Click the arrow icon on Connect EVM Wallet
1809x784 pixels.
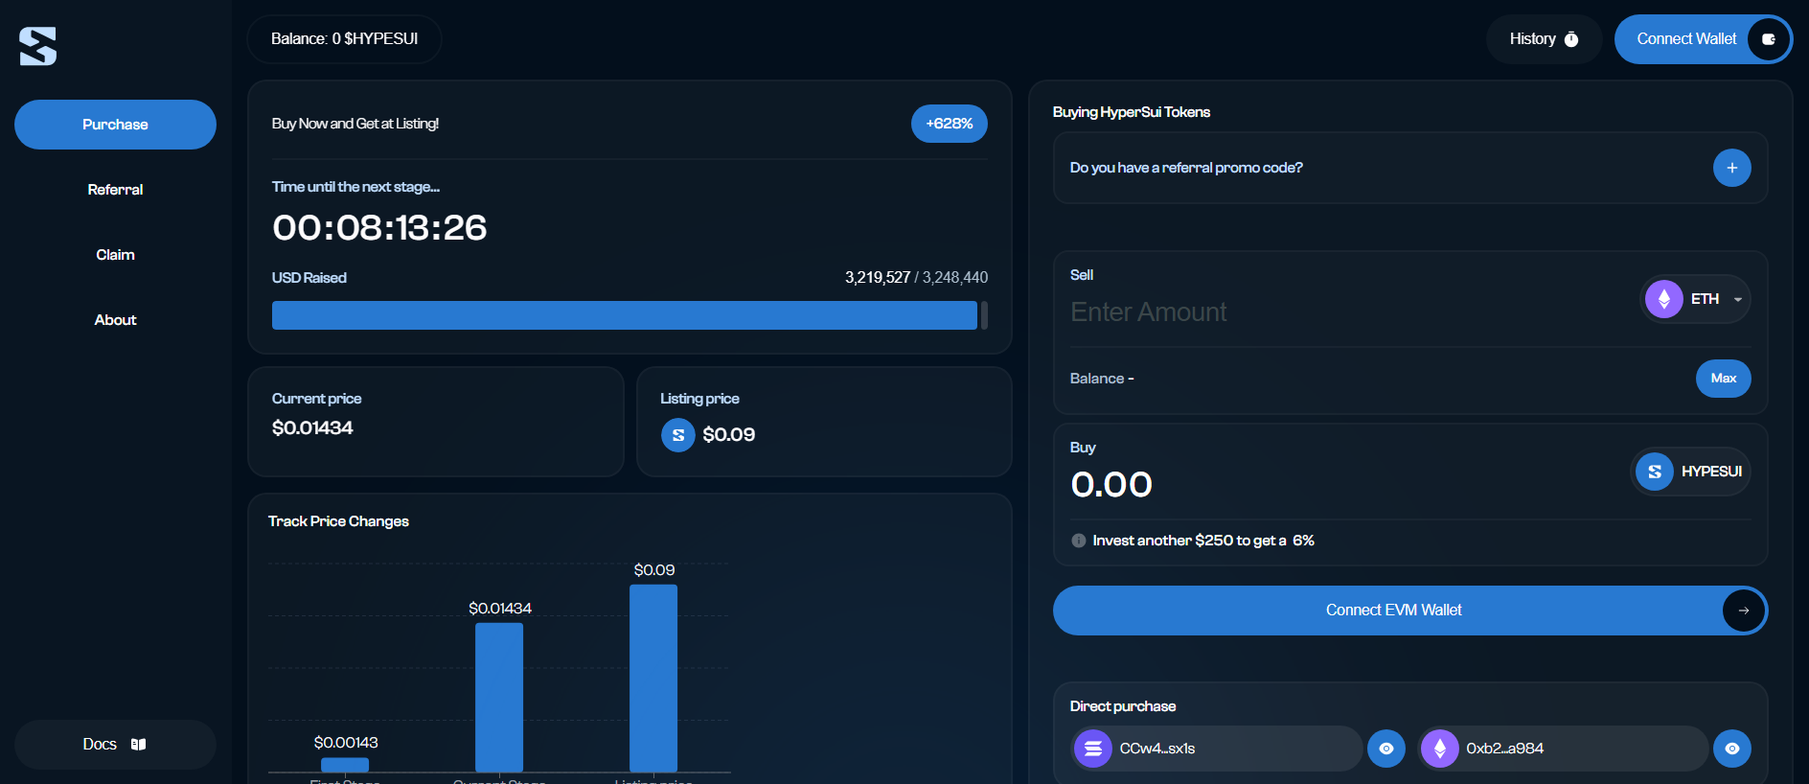click(x=1743, y=611)
